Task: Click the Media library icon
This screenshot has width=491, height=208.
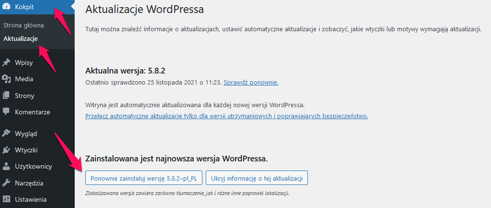Action: click(x=6, y=79)
